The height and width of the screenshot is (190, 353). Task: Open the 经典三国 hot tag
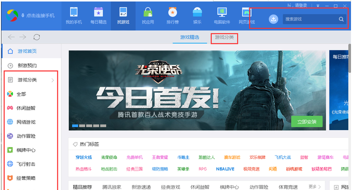134,169
